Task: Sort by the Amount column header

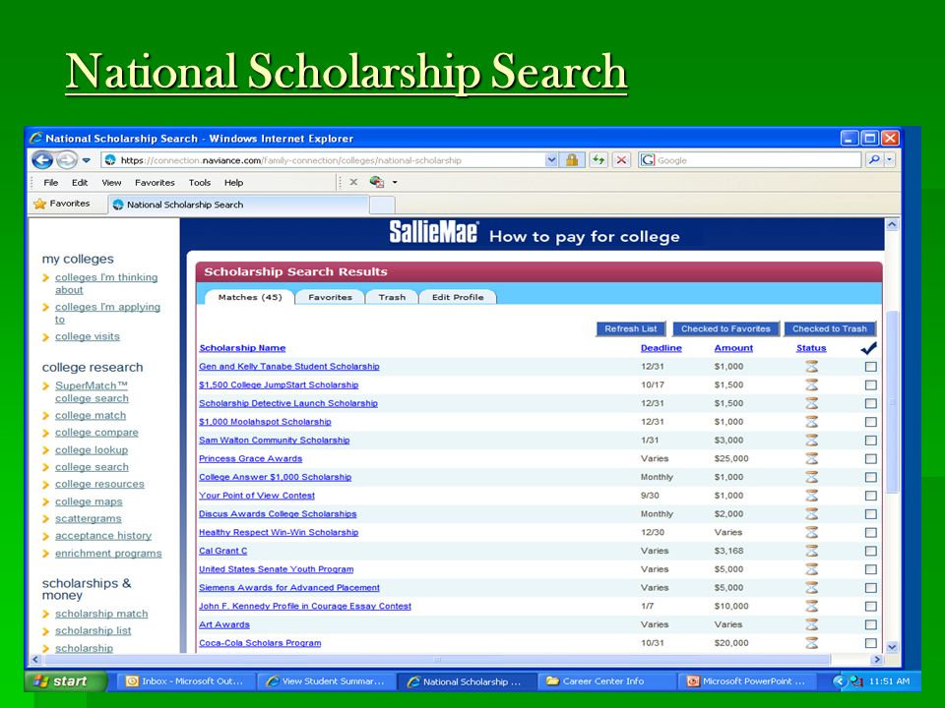Action: pos(733,348)
